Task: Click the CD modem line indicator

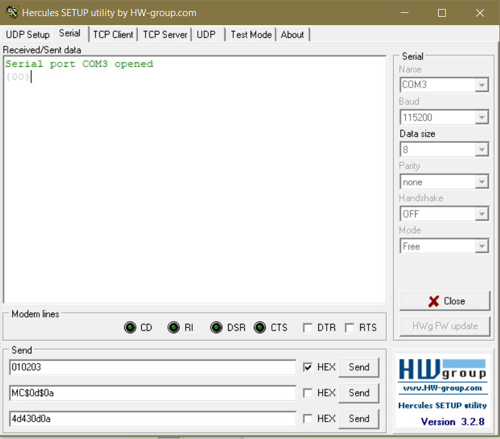Action: [x=130, y=327]
